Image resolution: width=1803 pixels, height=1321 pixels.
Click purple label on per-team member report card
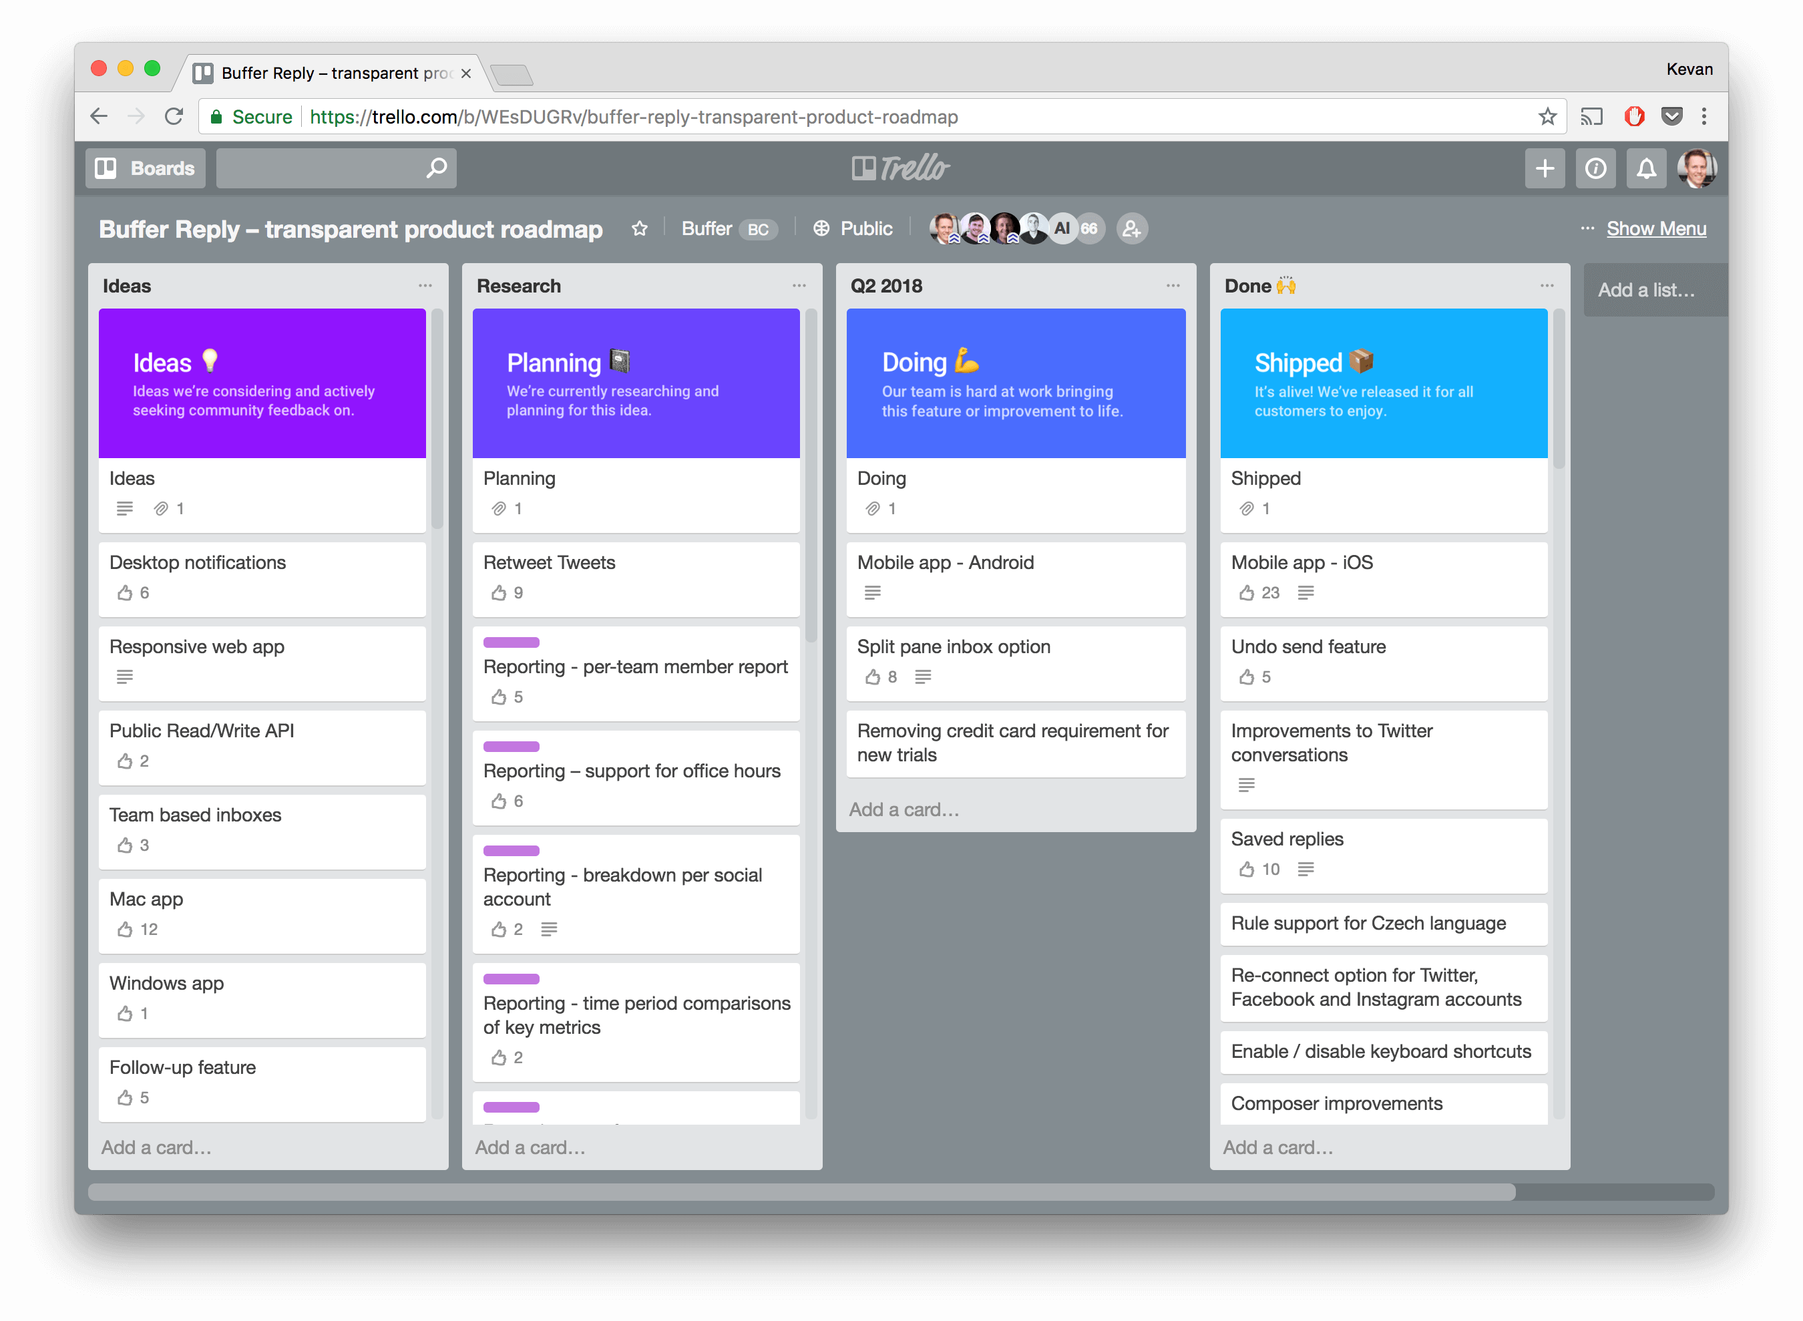[511, 642]
